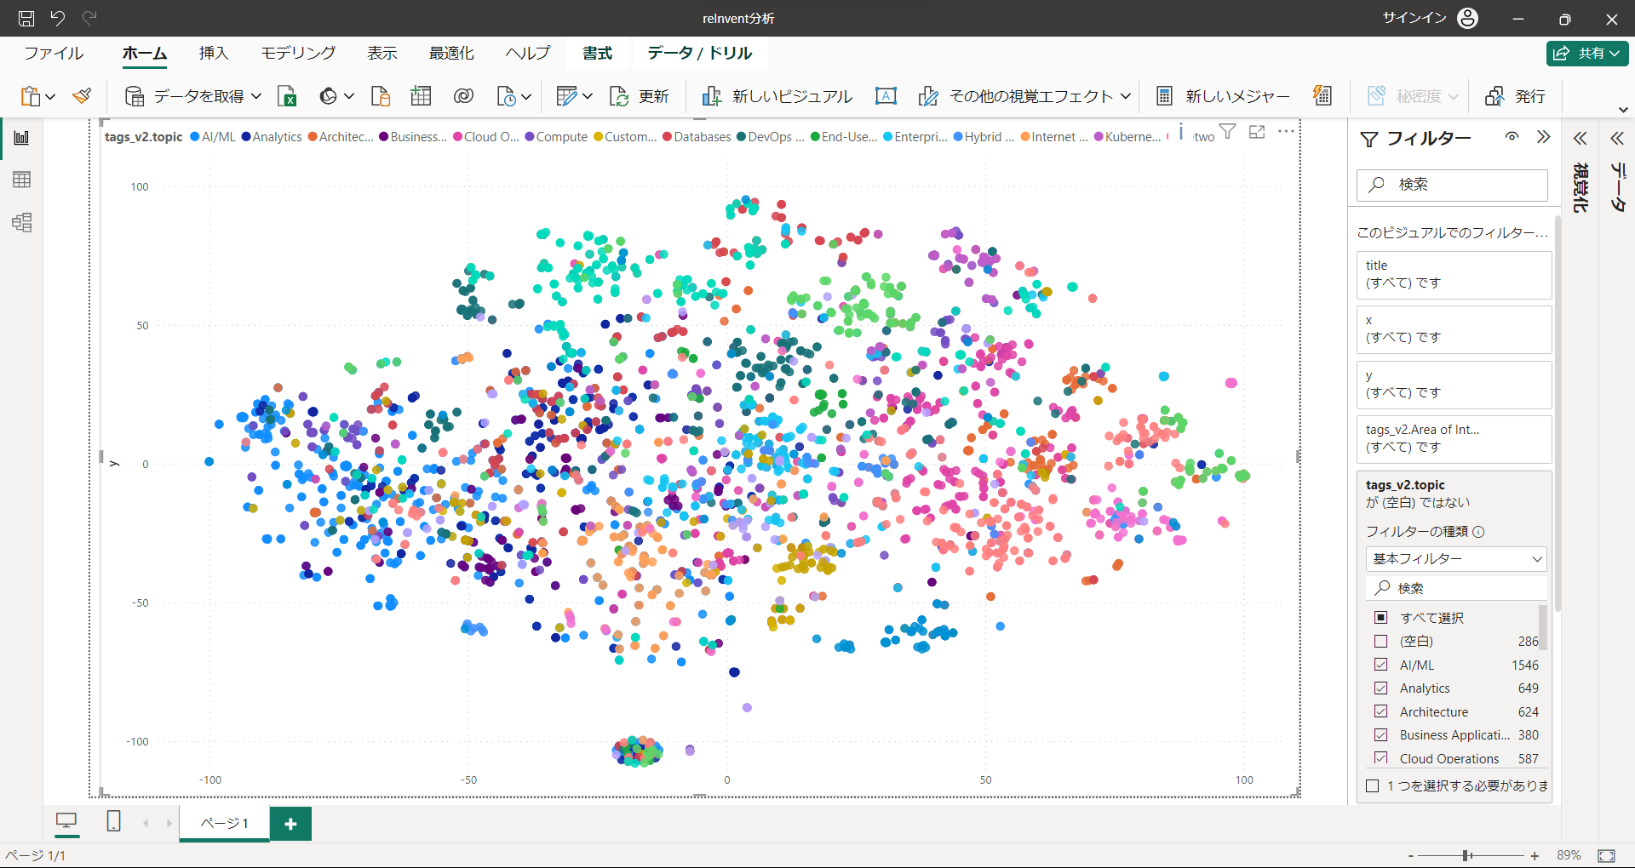Uncheck the AI/ML filter checkbox
Image resolution: width=1635 pixels, height=868 pixels.
[1381, 665]
